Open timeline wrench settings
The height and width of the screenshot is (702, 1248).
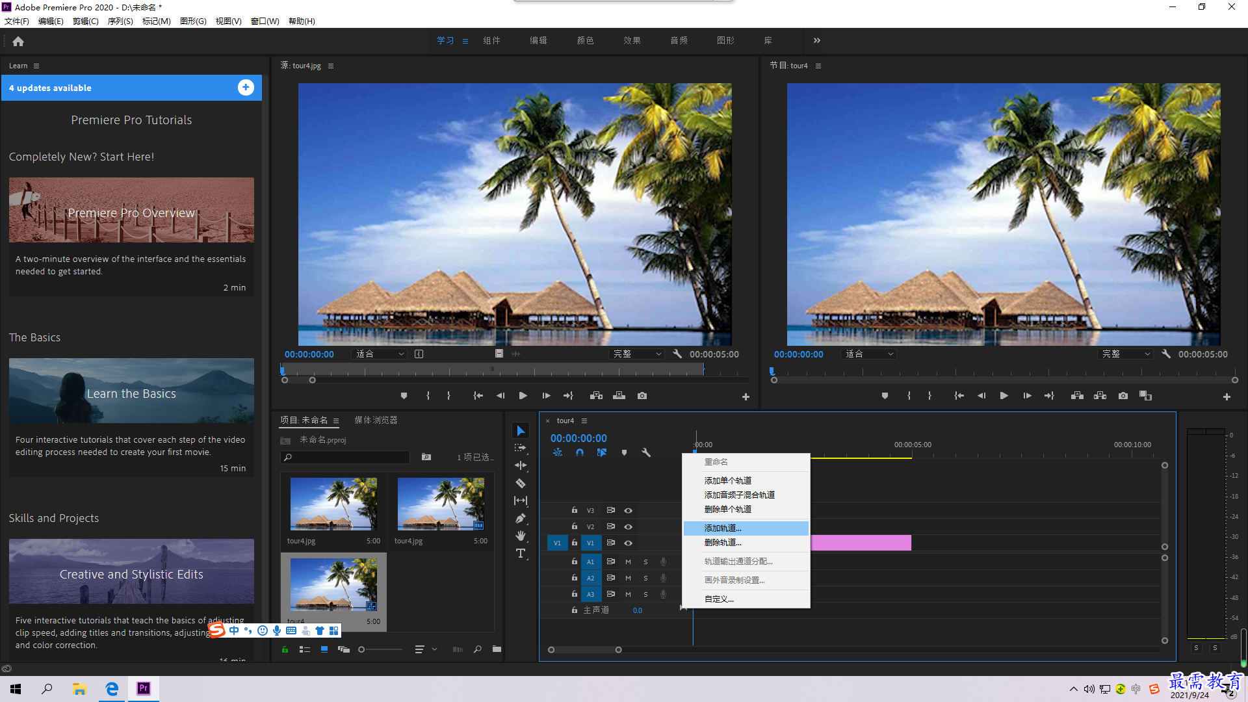(x=646, y=452)
